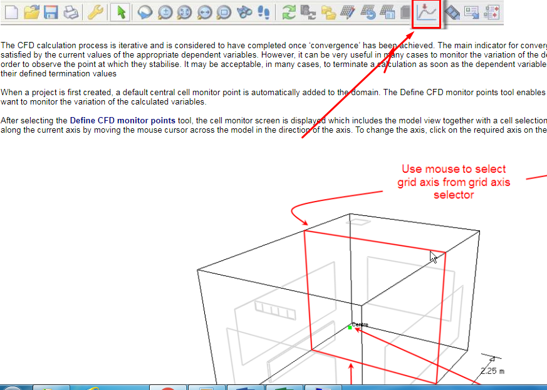
Task: Click the magnifier with rectangle zoom window
Action: click(224, 13)
